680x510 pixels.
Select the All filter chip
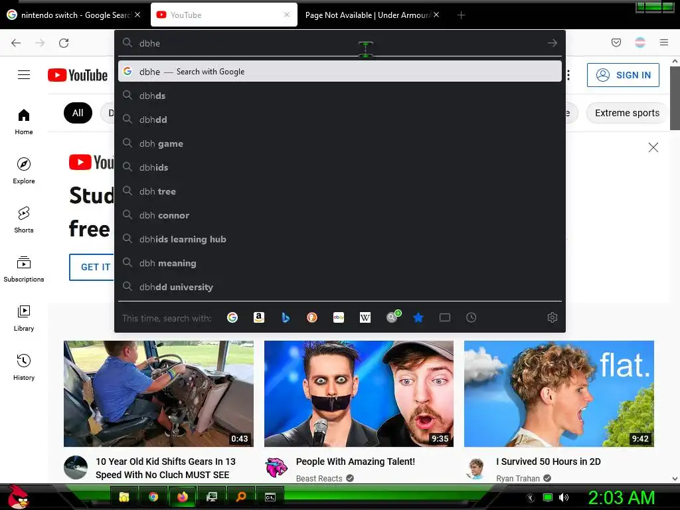point(78,113)
